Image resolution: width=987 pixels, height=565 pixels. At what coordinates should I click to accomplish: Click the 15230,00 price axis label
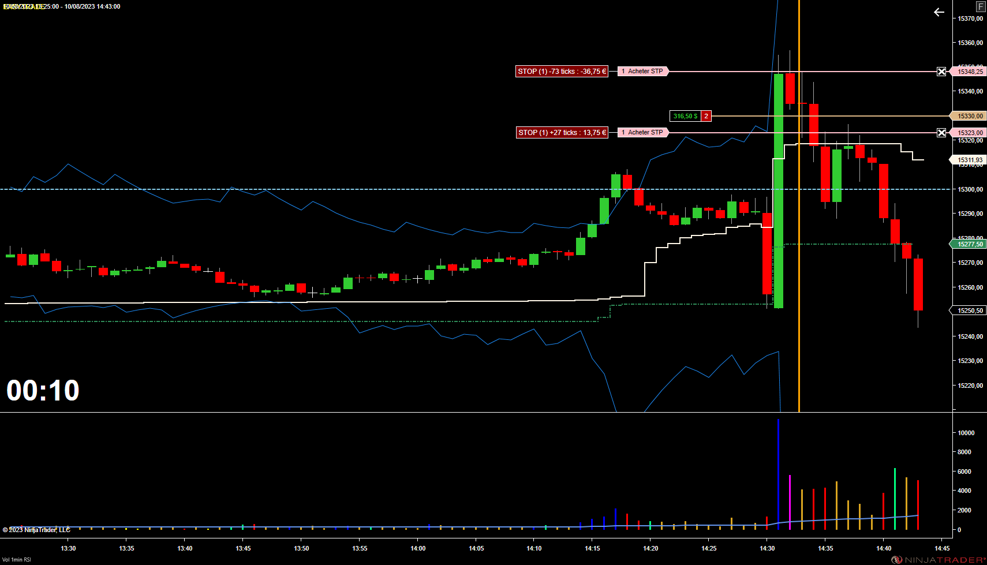(x=970, y=361)
